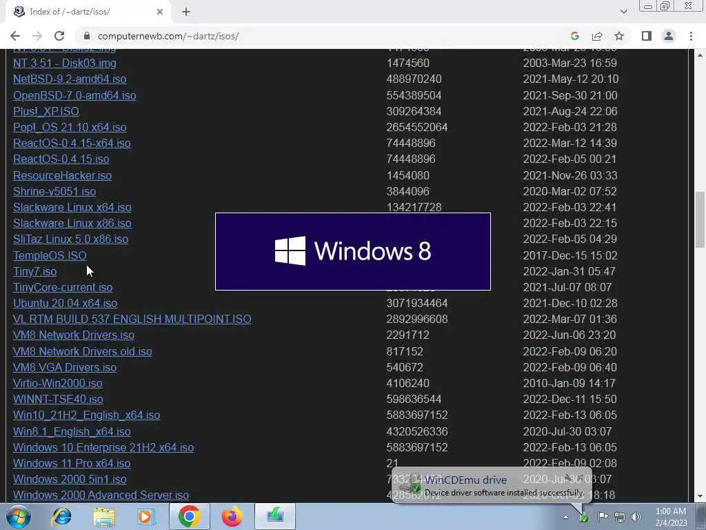
Task: Download Shrine-v5051.iso
Action: 54,191
